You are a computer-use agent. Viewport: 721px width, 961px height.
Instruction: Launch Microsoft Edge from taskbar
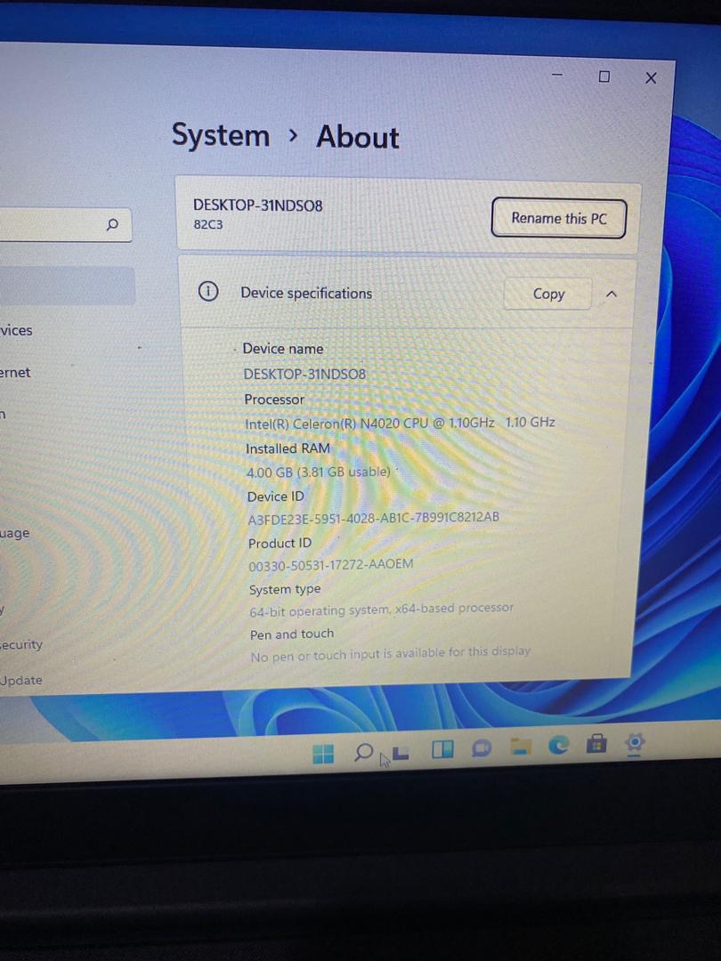[558, 746]
